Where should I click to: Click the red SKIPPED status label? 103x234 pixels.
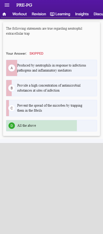[36, 54]
